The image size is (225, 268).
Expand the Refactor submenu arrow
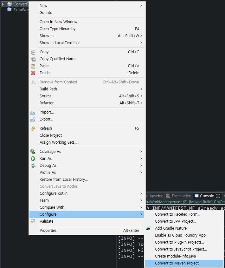coord(141,103)
